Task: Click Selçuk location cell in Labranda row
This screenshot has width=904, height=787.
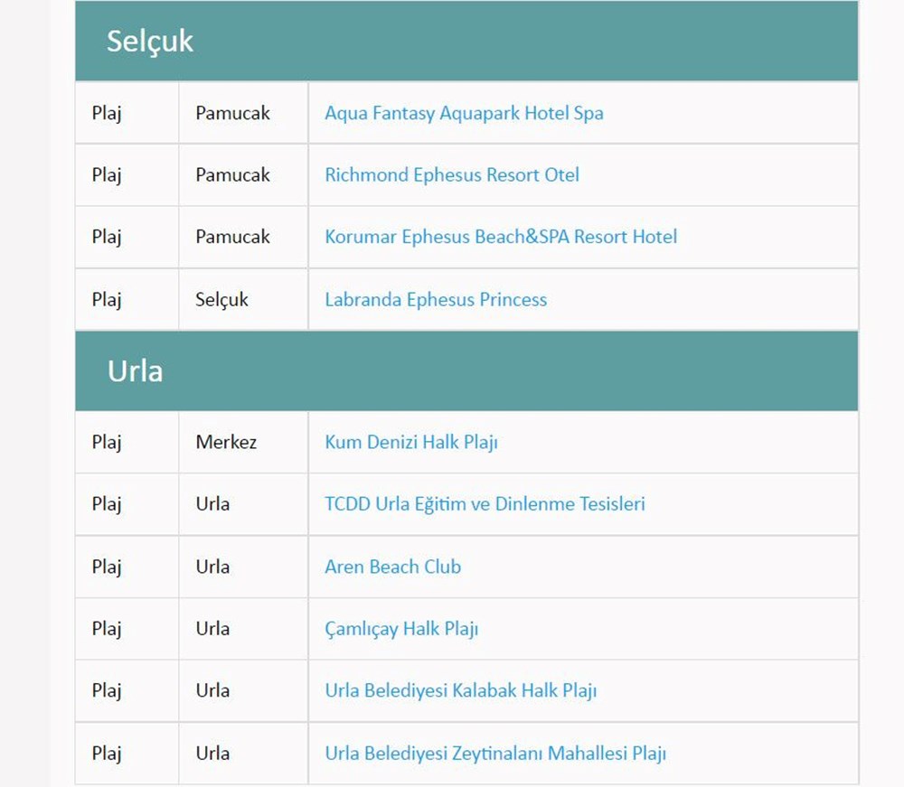Action: click(x=221, y=299)
